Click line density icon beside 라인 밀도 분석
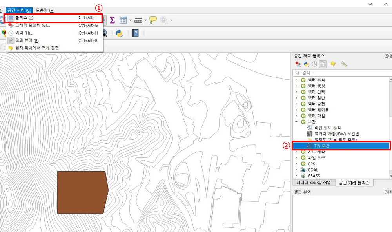Screen dimensions: 392x232 coord(310,128)
